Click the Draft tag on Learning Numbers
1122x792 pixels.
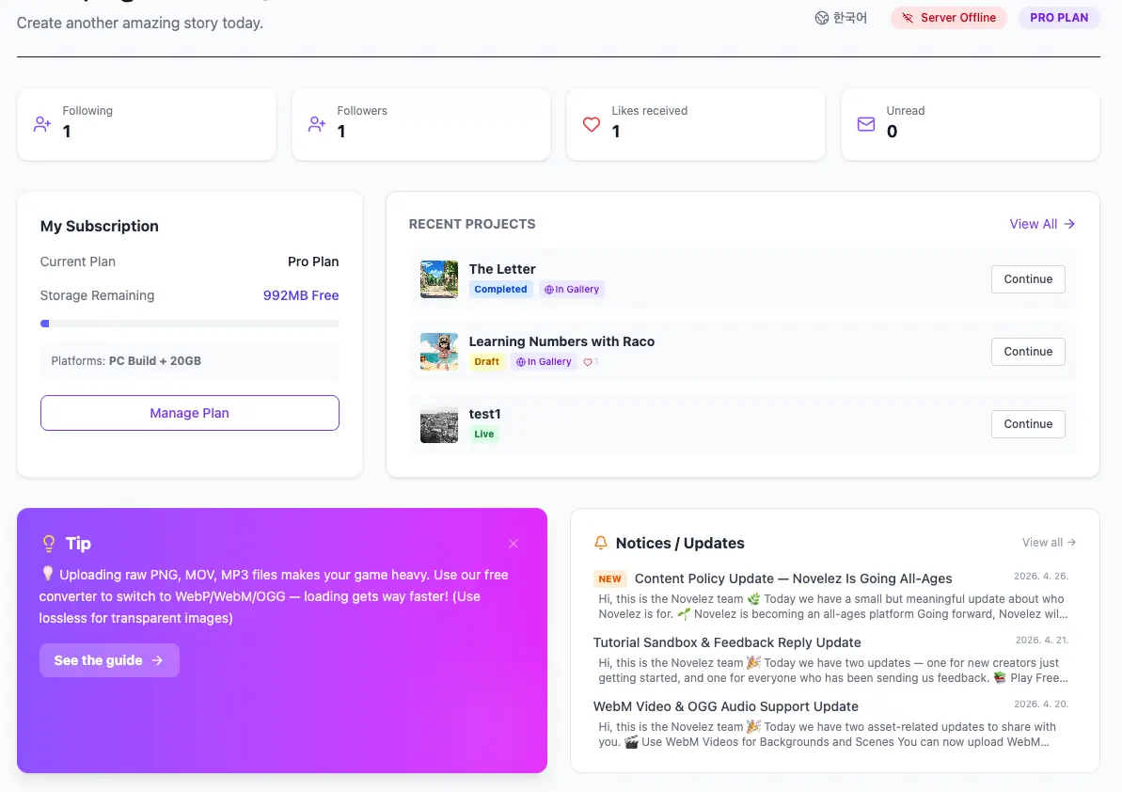coord(486,361)
